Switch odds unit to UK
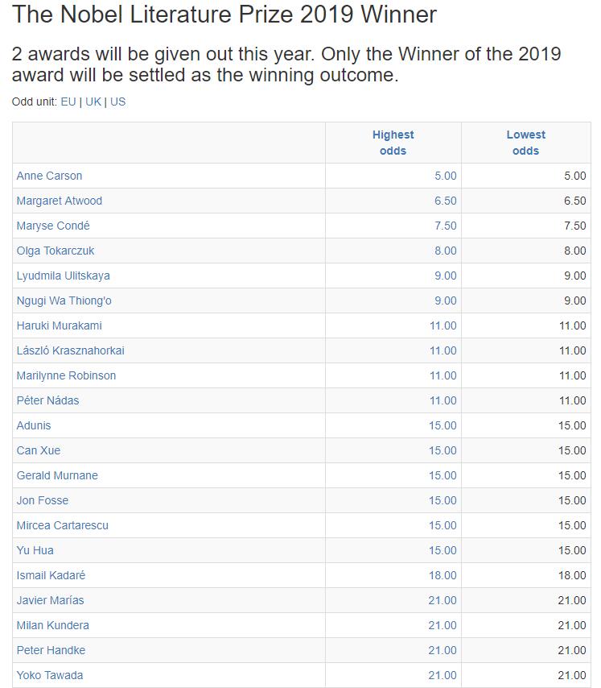The width and height of the screenshot is (601, 688). click(93, 102)
